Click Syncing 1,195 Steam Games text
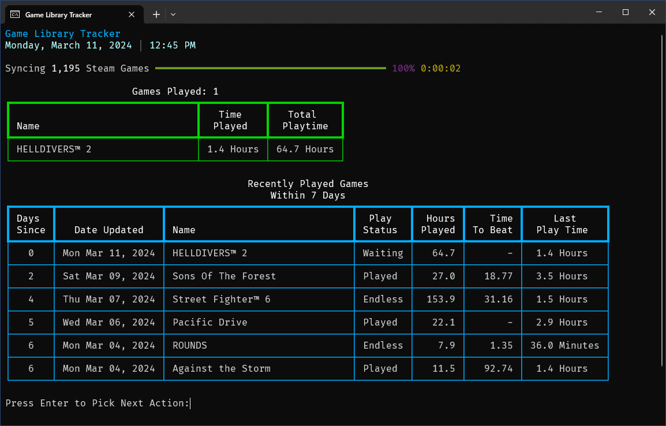Image resolution: width=666 pixels, height=426 pixels. click(x=77, y=68)
